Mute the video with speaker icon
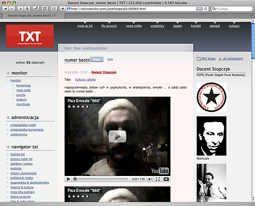 [x=150, y=179]
